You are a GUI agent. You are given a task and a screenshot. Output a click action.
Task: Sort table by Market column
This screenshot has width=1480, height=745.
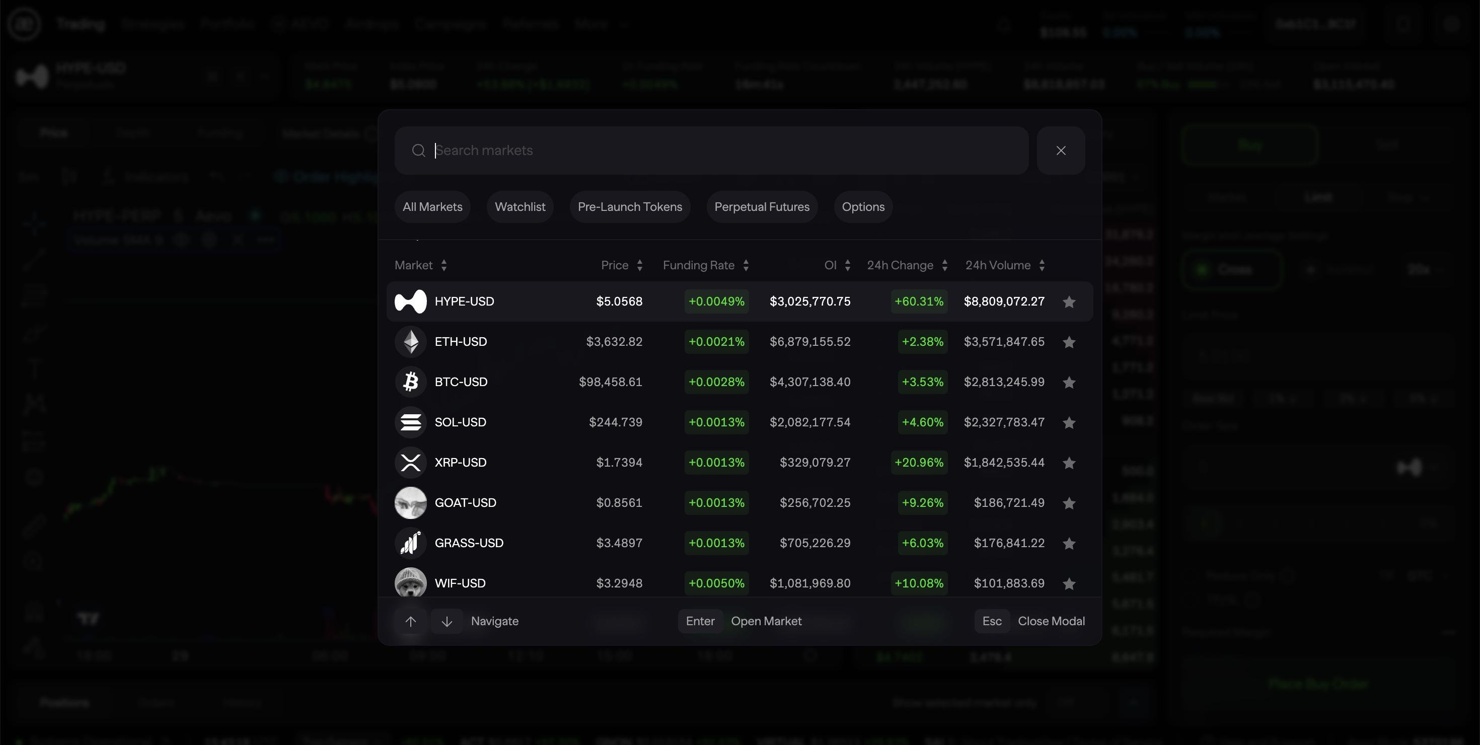[421, 265]
